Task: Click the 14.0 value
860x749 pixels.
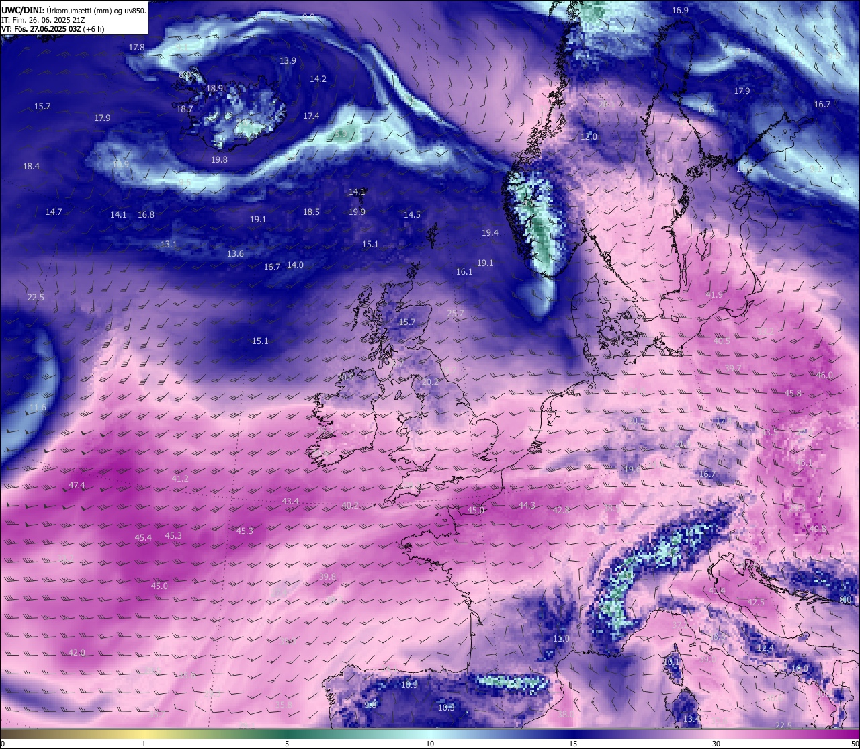Action: pyautogui.click(x=295, y=265)
